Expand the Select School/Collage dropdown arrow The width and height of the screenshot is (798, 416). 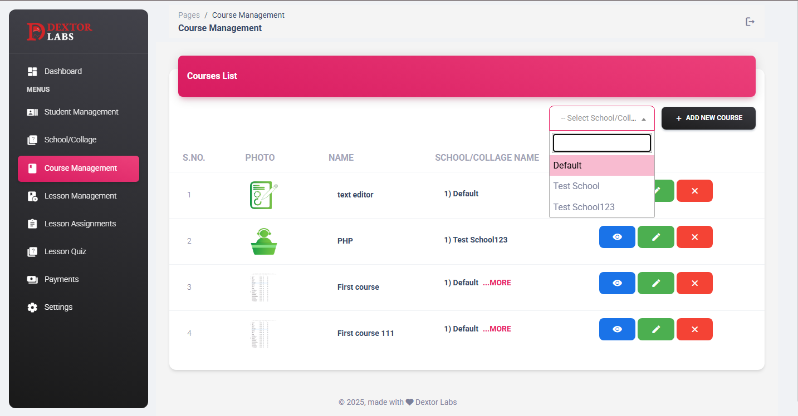[644, 118]
